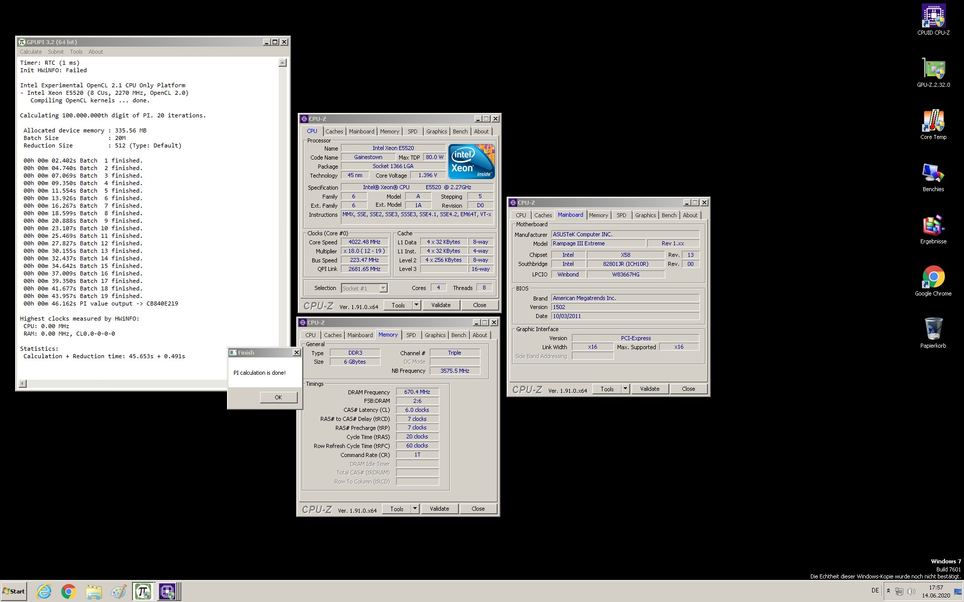Open Windows Explorer from the taskbar
Image resolution: width=964 pixels, height=602 pixels.
coord(93,591)
